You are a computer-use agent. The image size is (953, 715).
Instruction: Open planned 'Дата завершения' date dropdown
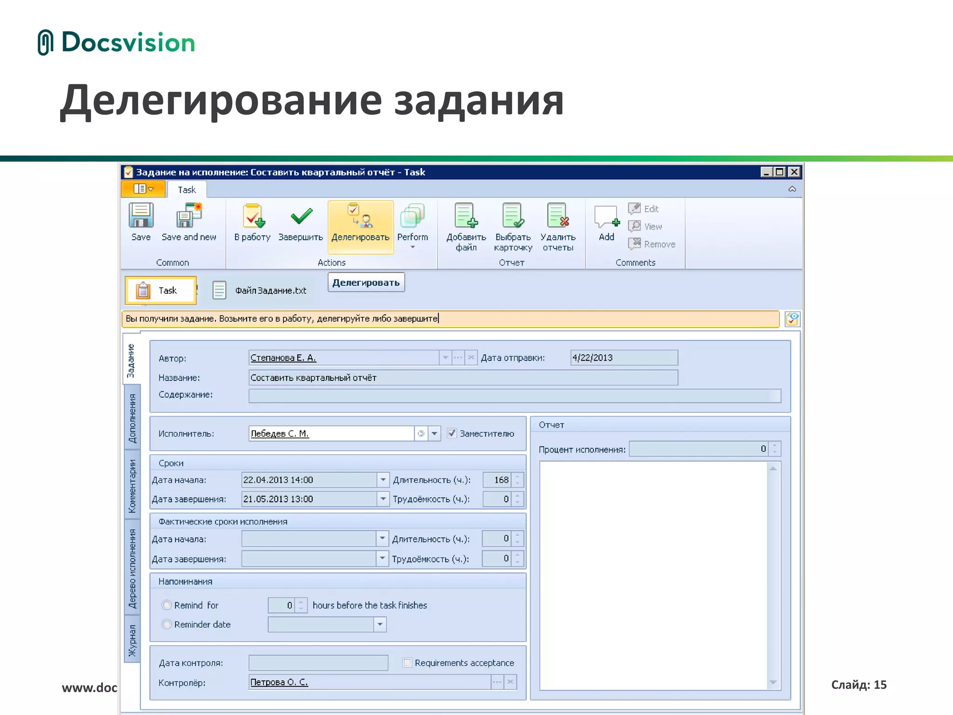pos(383,499)
